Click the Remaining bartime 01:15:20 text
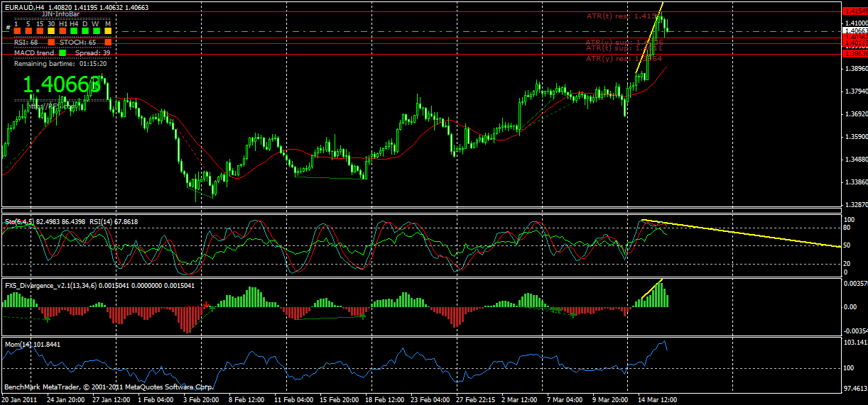The height and width of the screenshot is (405, 868). point(60,64)
